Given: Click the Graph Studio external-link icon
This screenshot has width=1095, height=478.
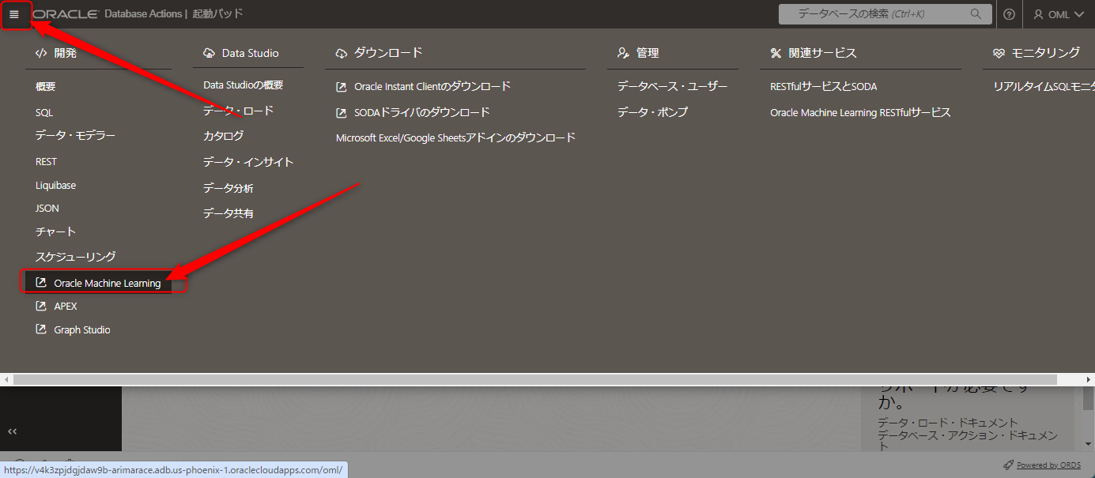Looking at the screenshot, I should point(41,329).
